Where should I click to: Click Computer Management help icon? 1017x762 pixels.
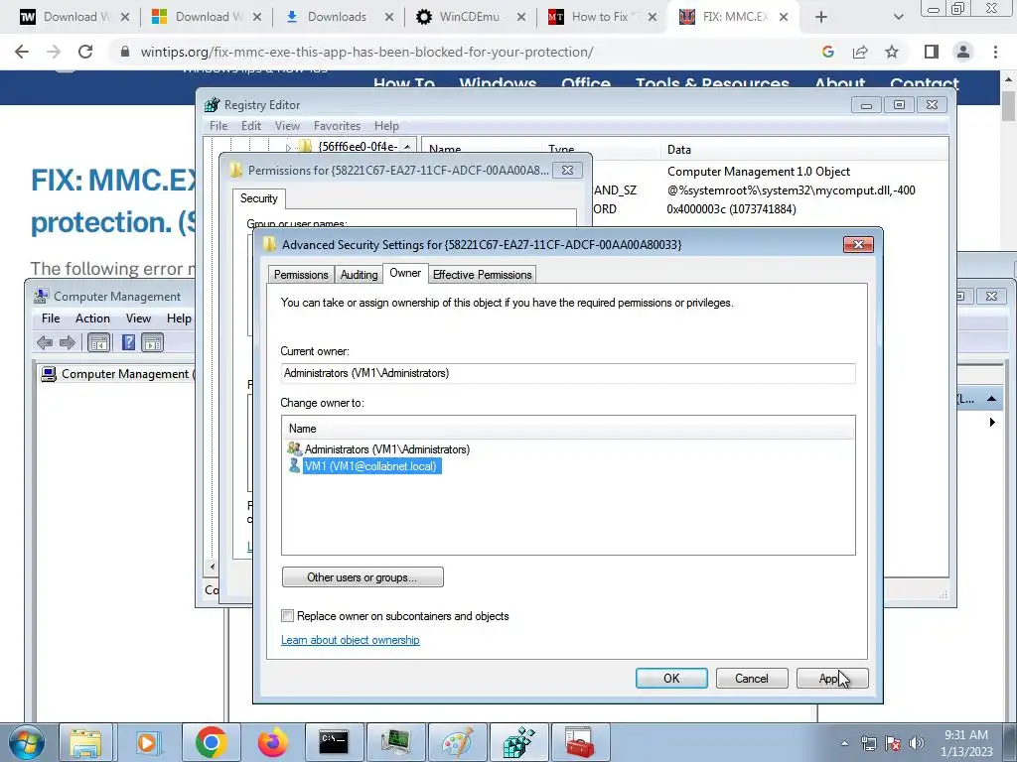click(x=128, y=342)
